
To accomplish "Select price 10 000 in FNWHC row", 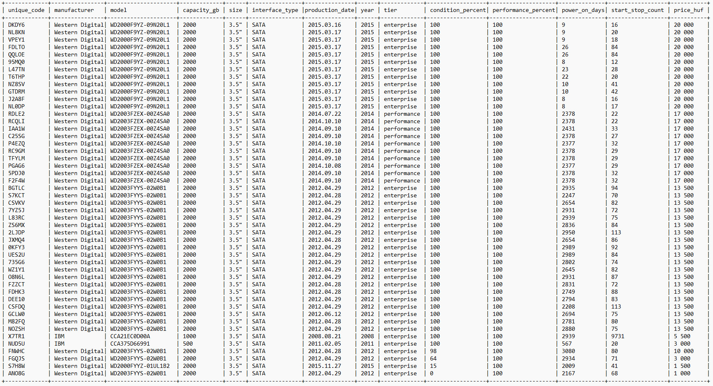I will click(x=684, y=351).
